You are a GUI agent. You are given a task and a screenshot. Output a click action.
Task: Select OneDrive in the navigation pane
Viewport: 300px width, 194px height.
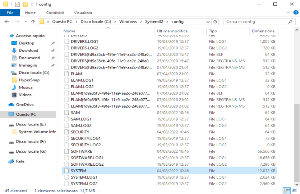click(x=25, y=105)
